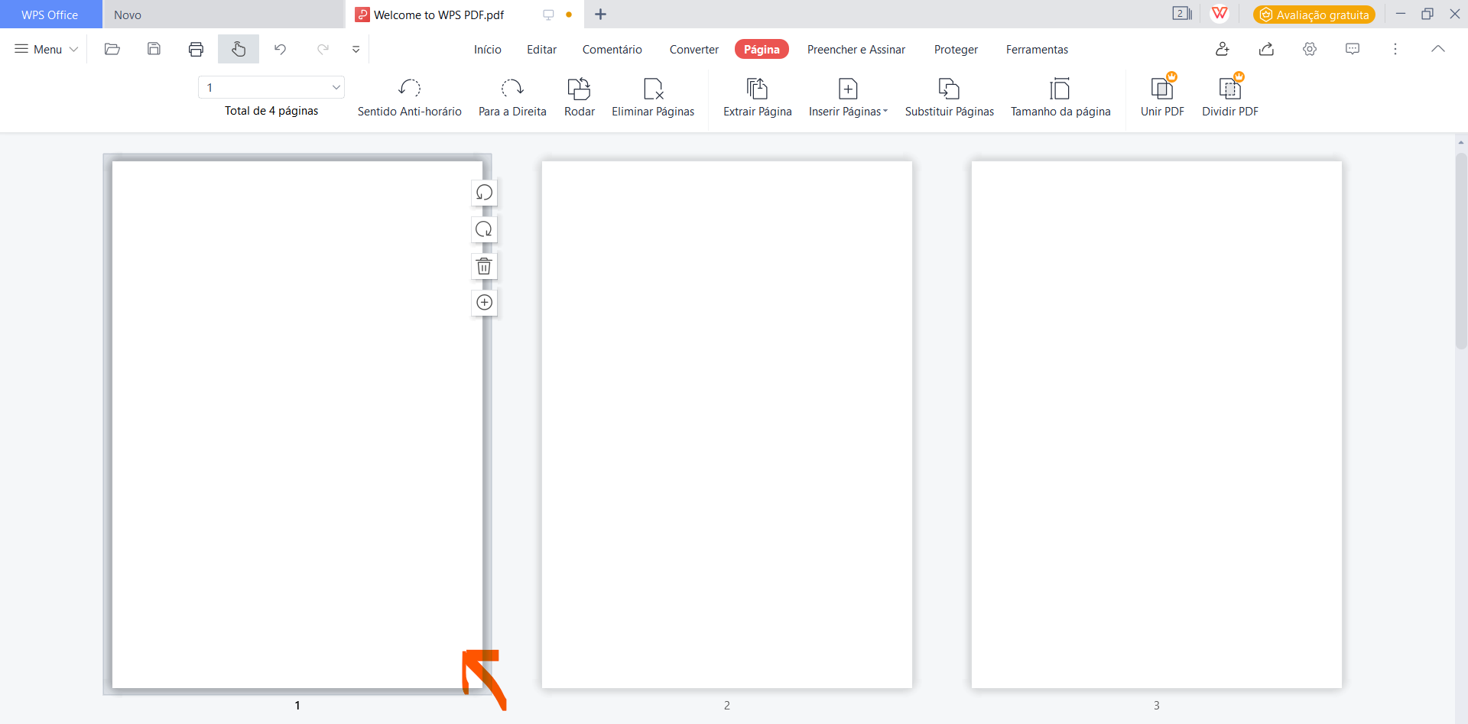Collapse the ribbon with chevron
Screen dimensions: 1468x724
click(1437, 49)
